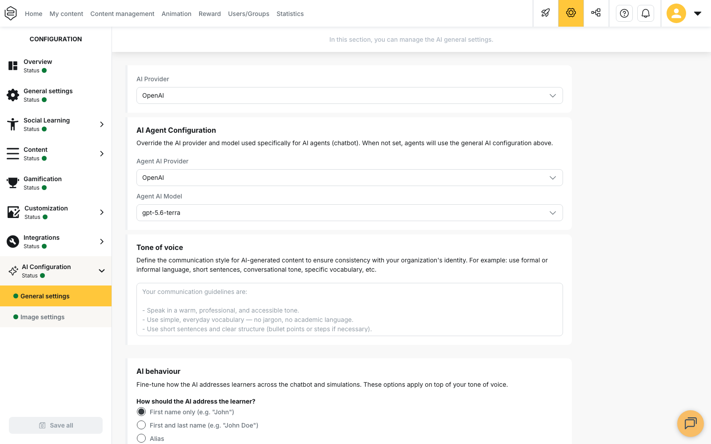
Task: Open the Agent AI Provider dropdown
Action: (350, 178)
